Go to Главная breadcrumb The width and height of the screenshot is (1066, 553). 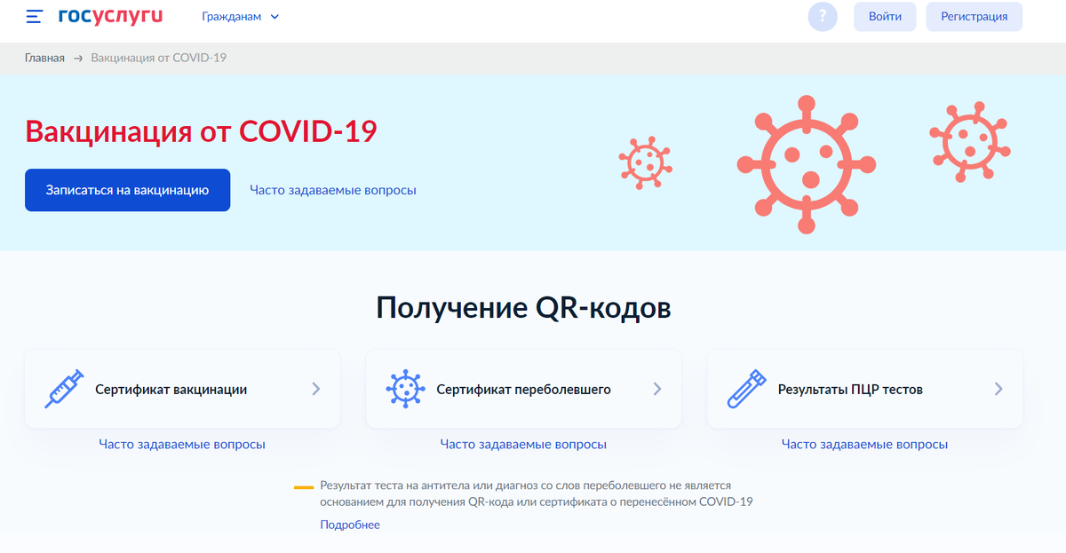point(44,58)
